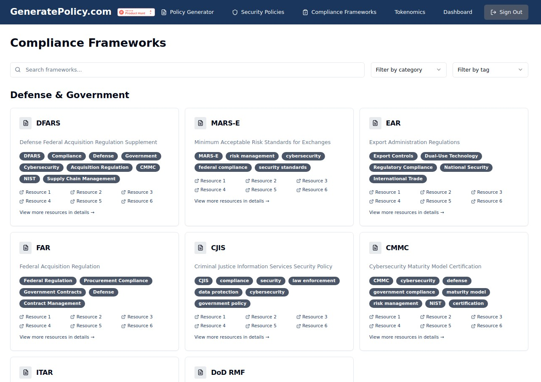The height and width of the screenshot is (382, 541).
Task: Click the CJIS framework document icon
Action: point(200,248)
